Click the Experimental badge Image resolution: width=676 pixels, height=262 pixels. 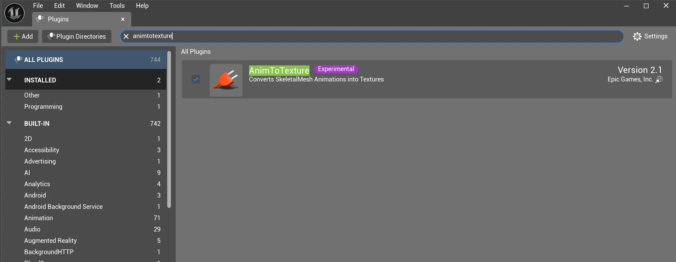(x=336, y=69)
